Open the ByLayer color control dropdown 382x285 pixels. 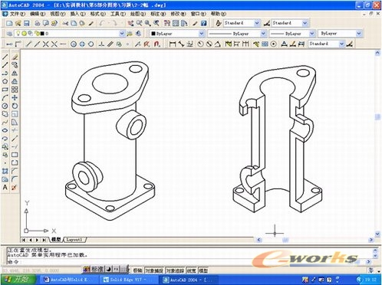click(177, 33)
